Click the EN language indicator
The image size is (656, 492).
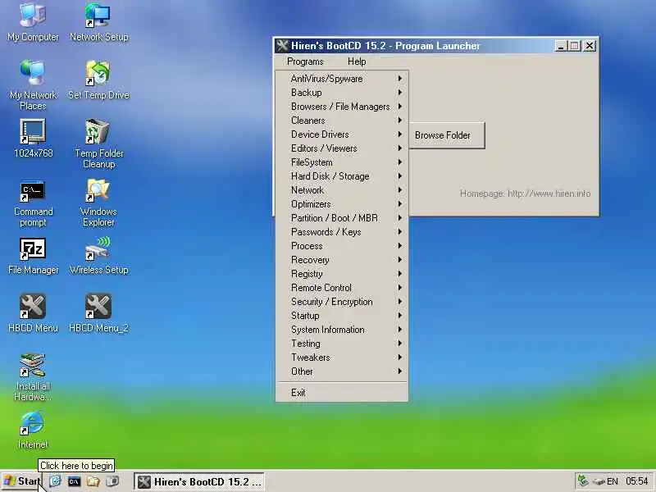pos(613,481)
